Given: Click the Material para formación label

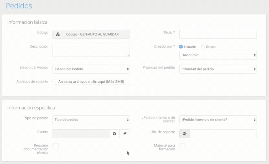Looking at the screenshot, I should pyautogui.click(x=164, y=147).
